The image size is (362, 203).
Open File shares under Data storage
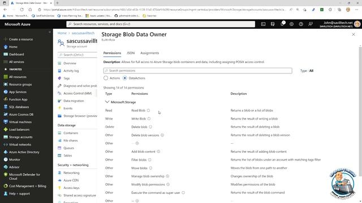(70, 140)
